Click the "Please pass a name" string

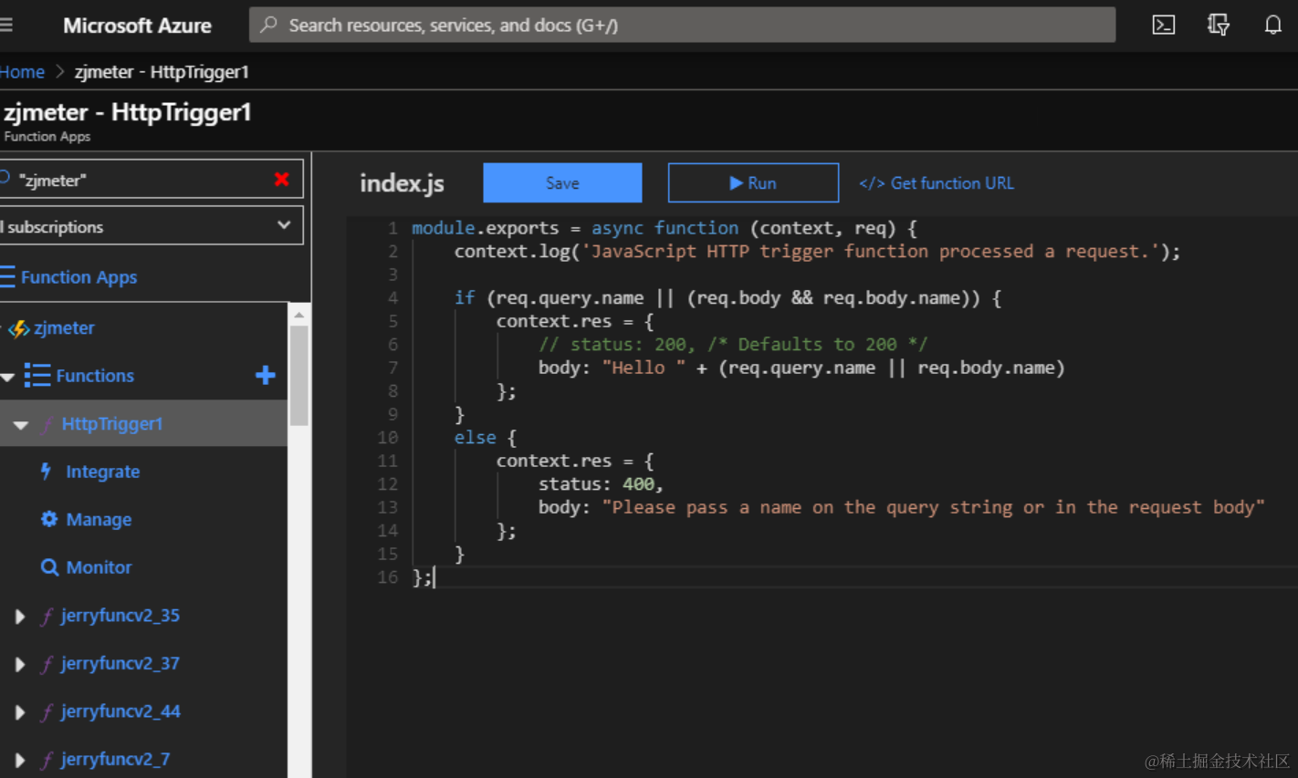click(x=934, y=507)
